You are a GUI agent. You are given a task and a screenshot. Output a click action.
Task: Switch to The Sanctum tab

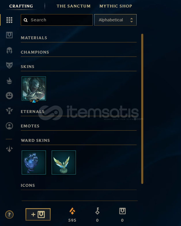pos(73,6)
